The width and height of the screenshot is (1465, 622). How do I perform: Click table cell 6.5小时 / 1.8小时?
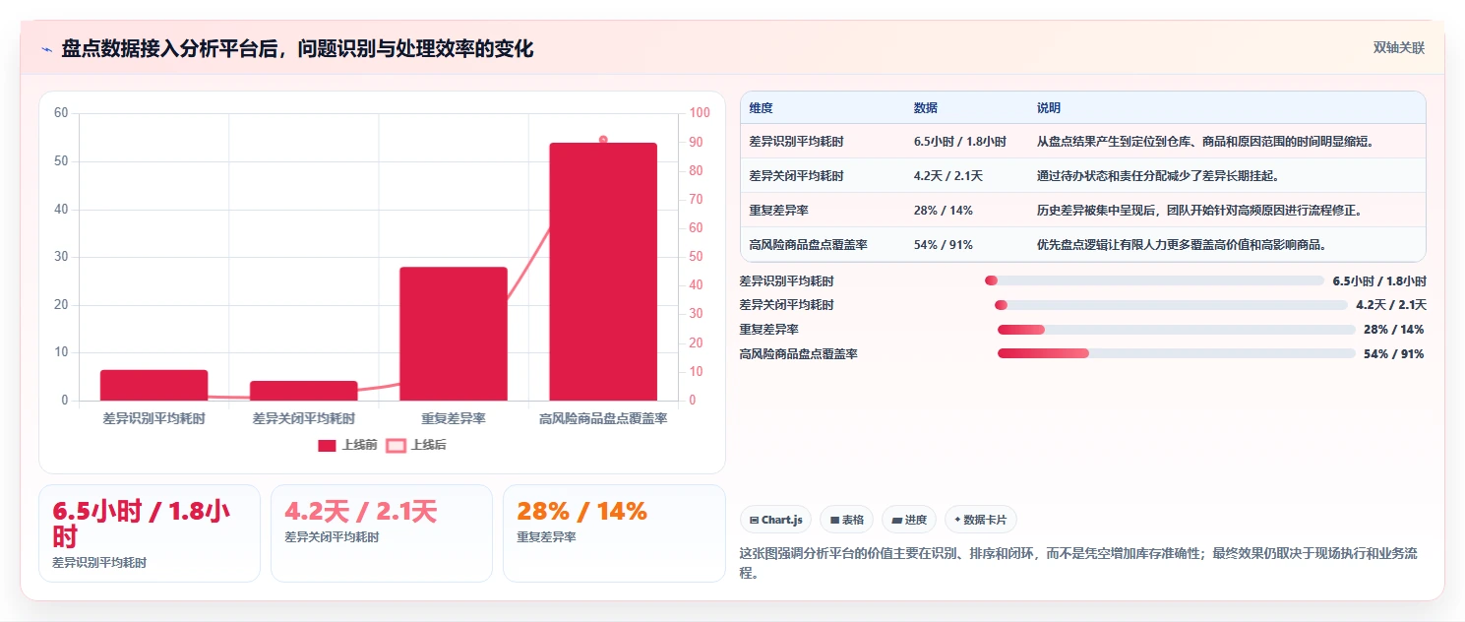coord(960,142)
